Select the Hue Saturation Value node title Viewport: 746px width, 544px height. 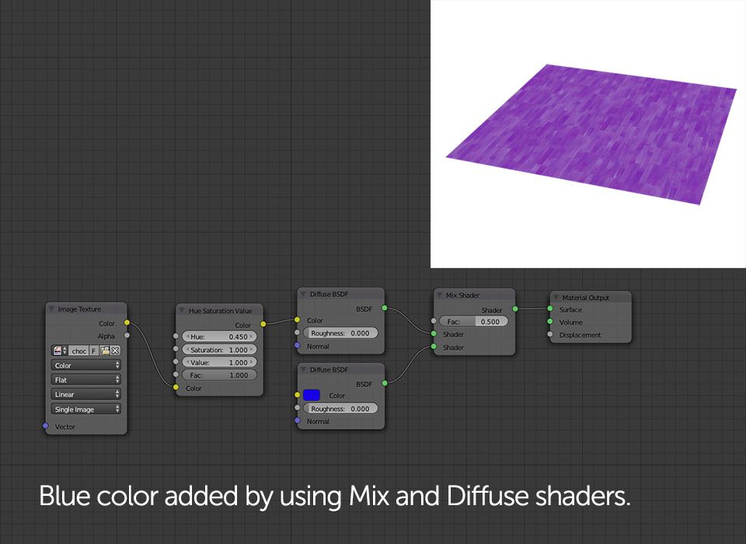point(220,311)
